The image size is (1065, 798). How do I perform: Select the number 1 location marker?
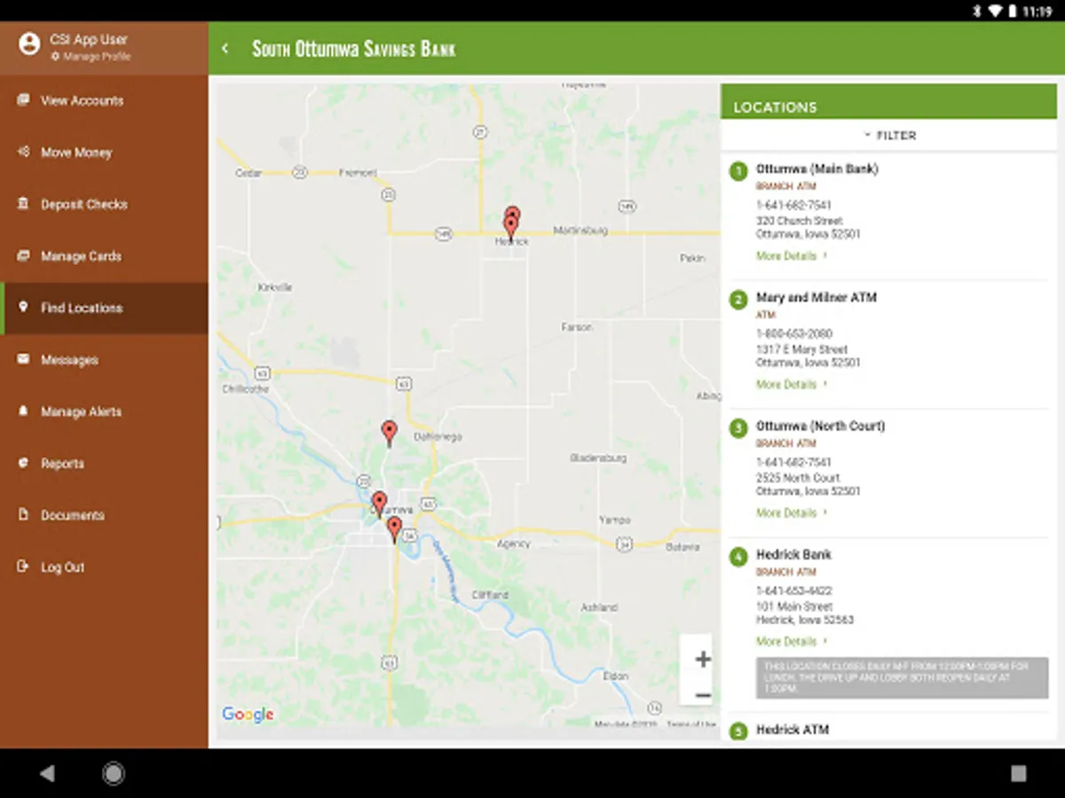(x=738, y=170)
